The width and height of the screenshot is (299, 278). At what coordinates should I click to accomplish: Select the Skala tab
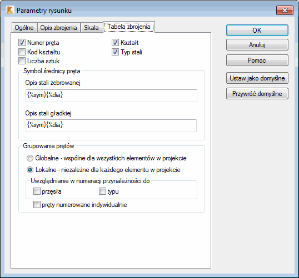(92, 28)
